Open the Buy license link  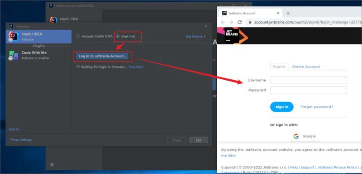[195, 37]
